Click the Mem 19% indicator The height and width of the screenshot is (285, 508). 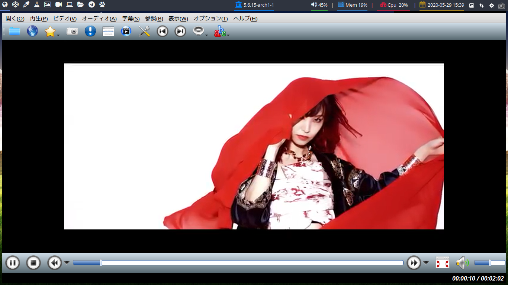352,5
